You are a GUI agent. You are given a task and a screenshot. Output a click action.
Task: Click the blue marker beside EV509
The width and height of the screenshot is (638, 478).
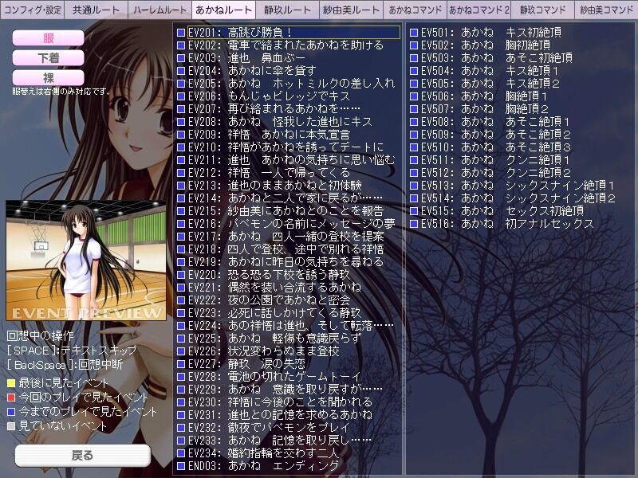pos(414,135)
